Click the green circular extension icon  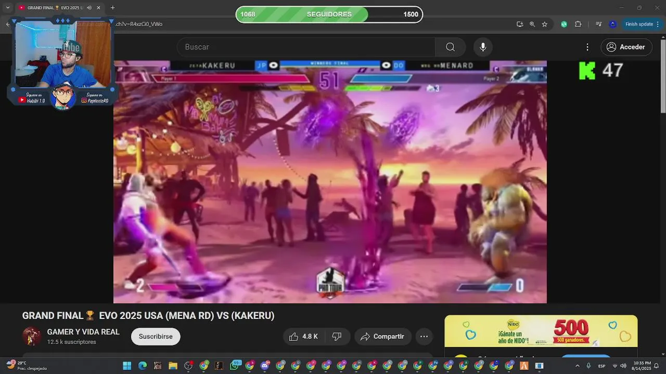(x=564, y=24)
